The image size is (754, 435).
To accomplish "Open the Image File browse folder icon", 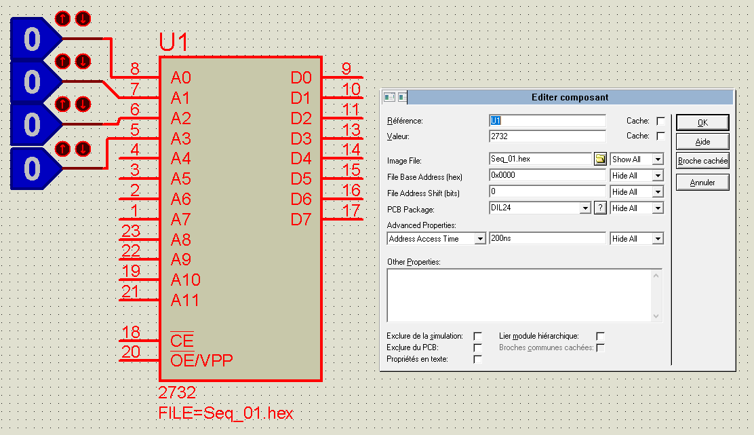I will pos(600,159).
